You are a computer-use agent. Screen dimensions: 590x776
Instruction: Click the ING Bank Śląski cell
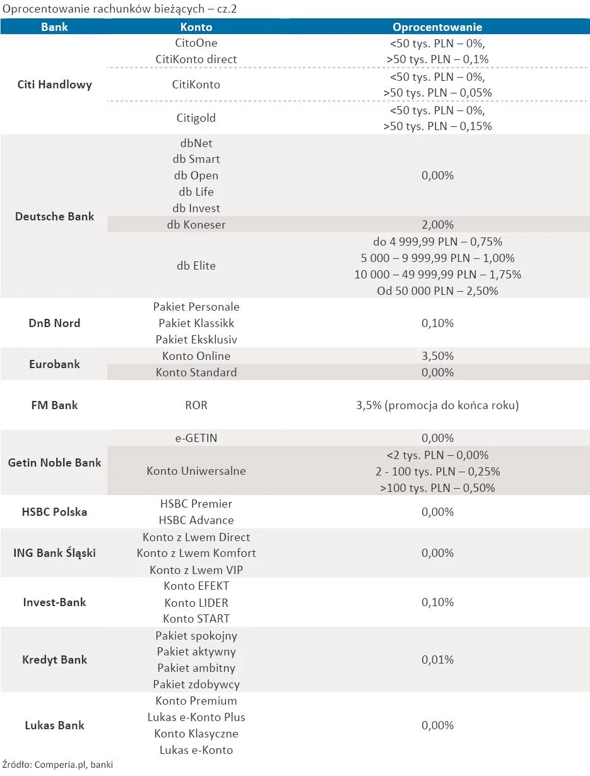tap(54, 553)
